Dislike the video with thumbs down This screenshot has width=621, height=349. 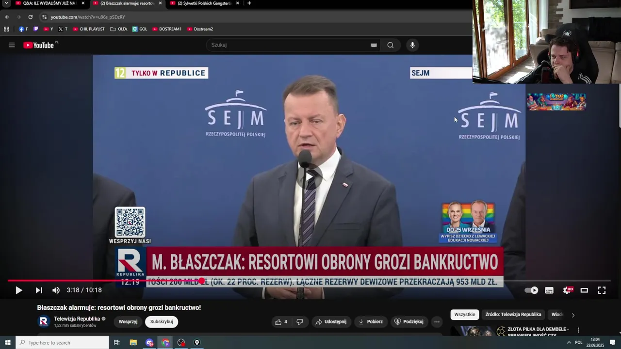(300, 322)
